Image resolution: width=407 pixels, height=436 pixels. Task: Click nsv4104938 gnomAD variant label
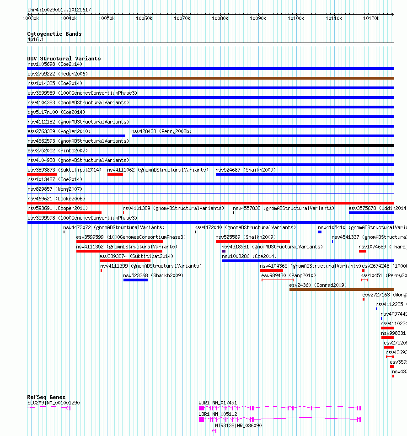tap(78, 161)
